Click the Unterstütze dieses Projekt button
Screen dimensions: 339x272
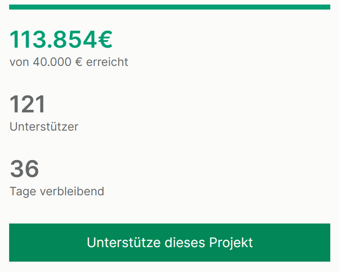click(169, 243)
